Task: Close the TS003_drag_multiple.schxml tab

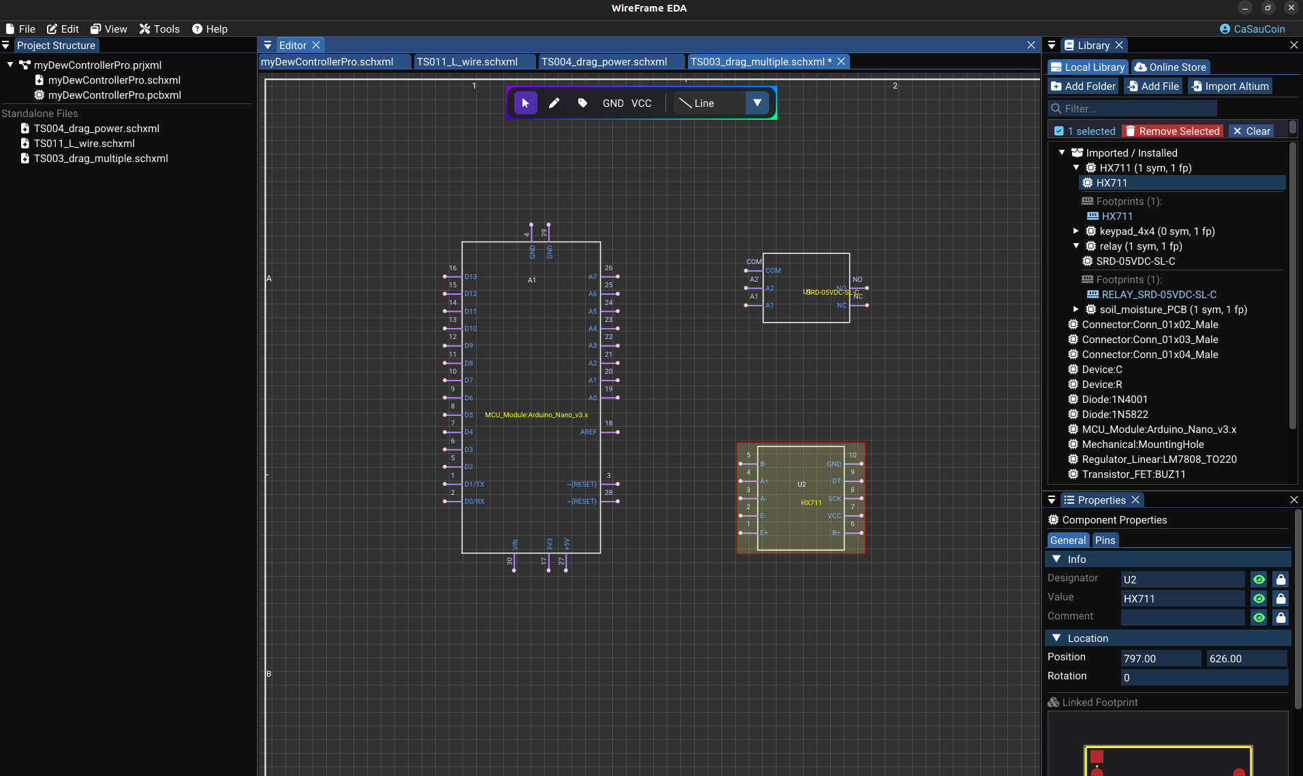Action: coord(841,61)
